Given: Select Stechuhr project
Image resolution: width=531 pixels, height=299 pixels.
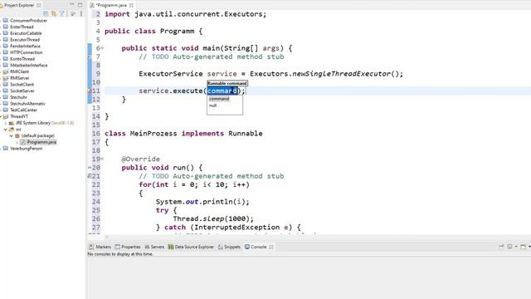Looking at the screenshot, I should pyautogui.click(x=18, y=97).
